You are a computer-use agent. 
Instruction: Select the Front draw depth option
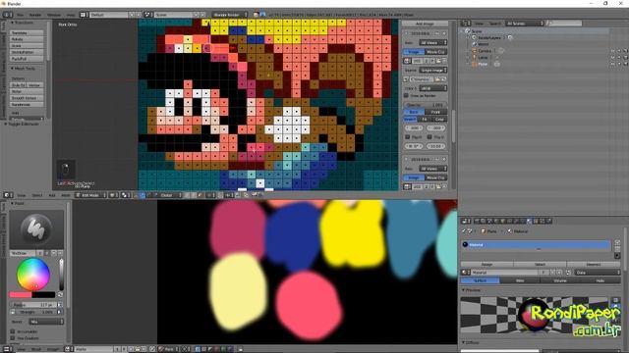tap(435, 112)
